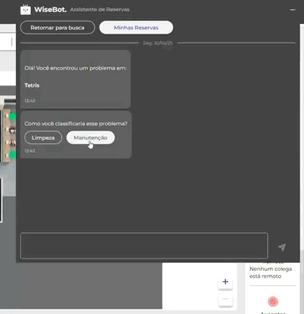Image resolution: width=304 pixels, height=314 pixels.
Task: Click the WiseBot title text in the header
Action: coord(50,9)
